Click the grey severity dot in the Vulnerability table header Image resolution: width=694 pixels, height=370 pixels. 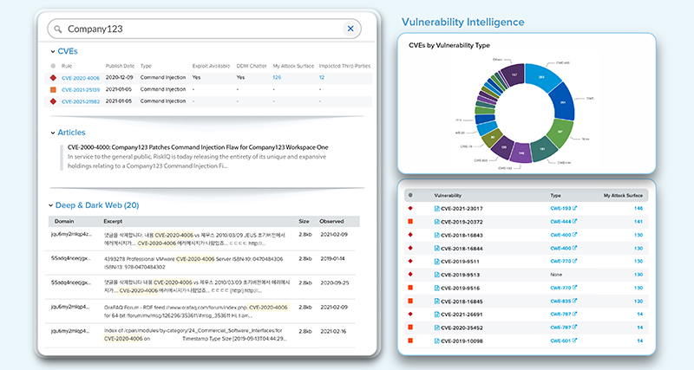pos(410,195)
